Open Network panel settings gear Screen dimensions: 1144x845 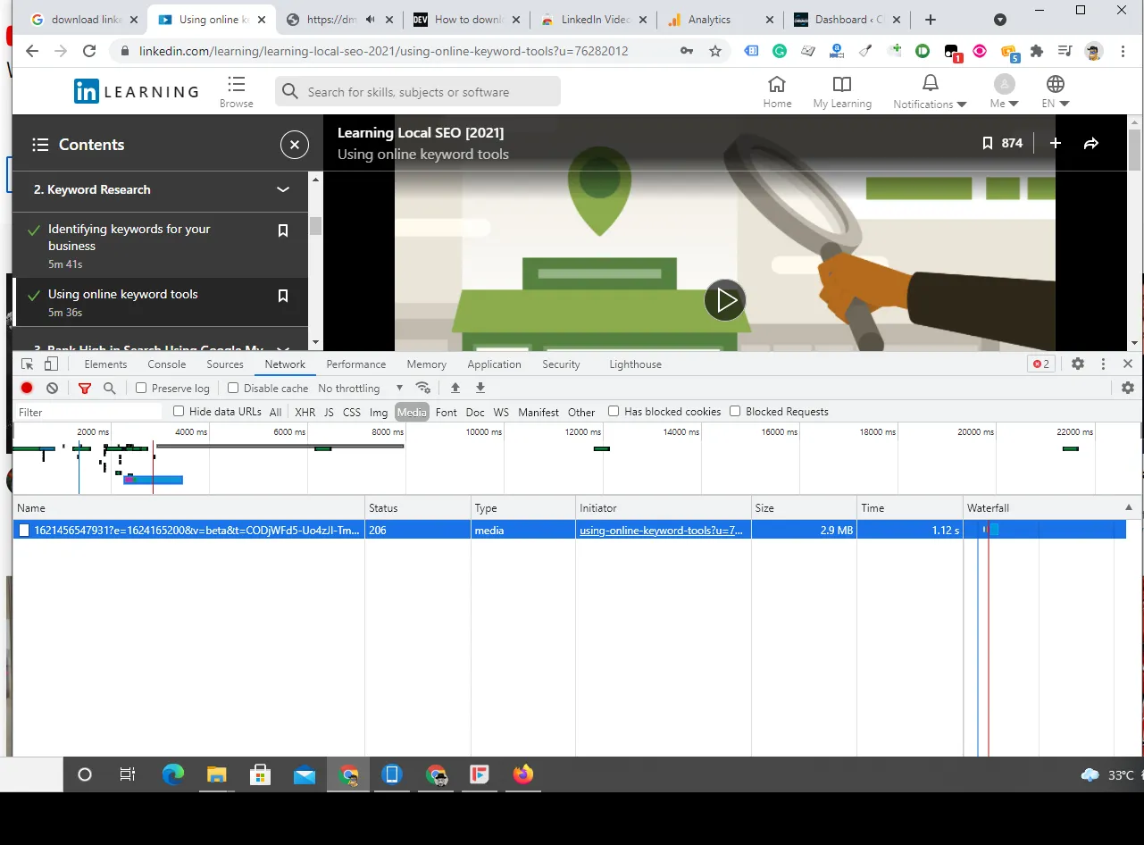[1128, 388]
